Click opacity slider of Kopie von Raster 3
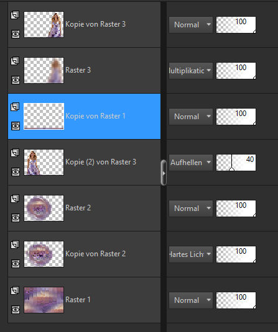This screenshot has width=278, height=332. pos(236,25)
